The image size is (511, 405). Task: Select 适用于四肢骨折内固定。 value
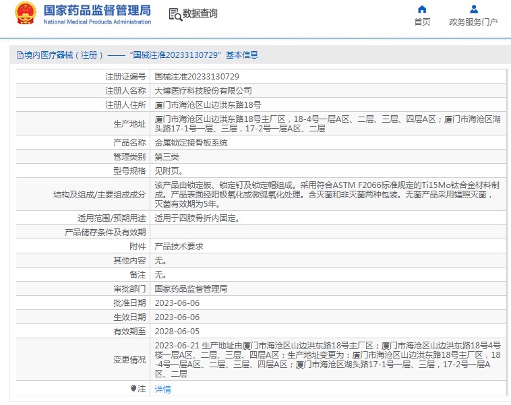point(197,218)
